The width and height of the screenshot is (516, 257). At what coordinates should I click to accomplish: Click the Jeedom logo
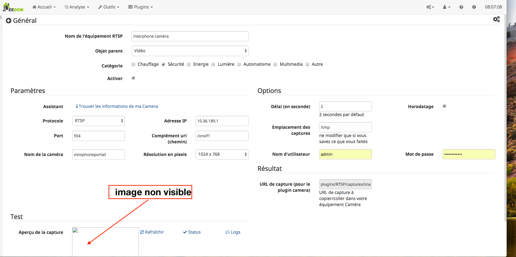(x=13, y=7)
